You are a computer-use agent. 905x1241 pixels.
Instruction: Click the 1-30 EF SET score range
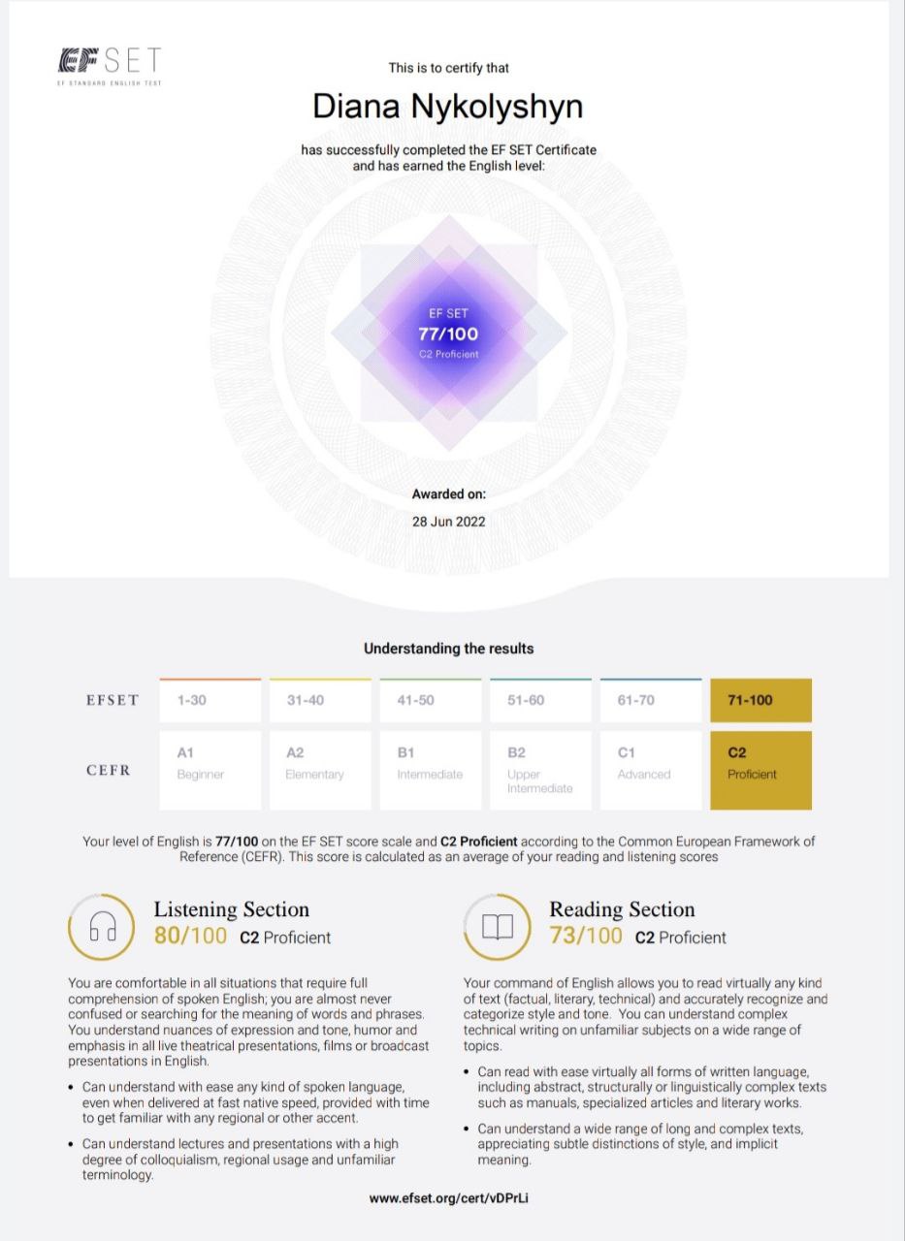point(210,700)
